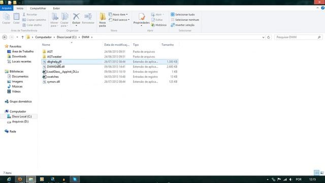Refresh the DWM folder view
The image size is (325, 183).
click(269, 37)
